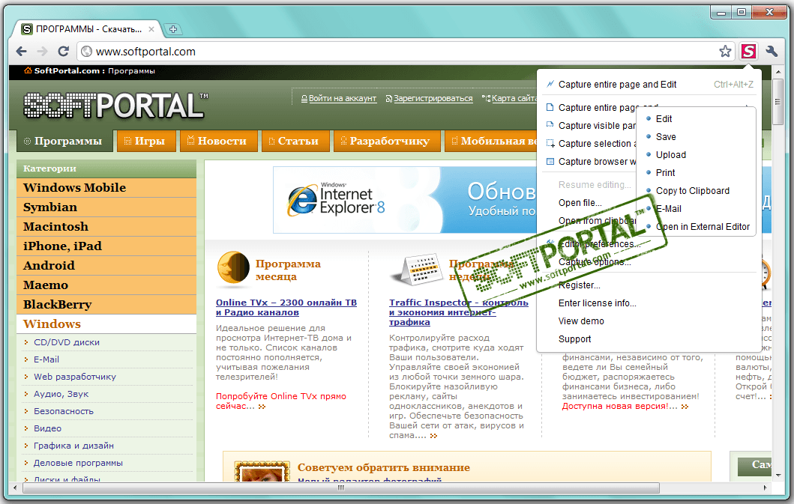The image size is (794, 504).
Task: Select the Windows category heading
Action: coord(106,324)
